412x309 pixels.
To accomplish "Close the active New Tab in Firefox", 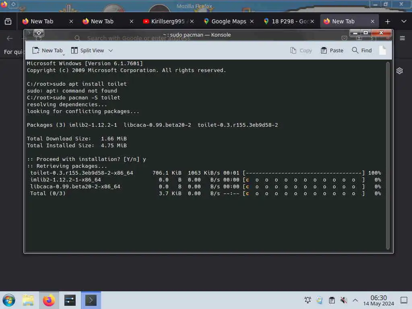I will (x=373, y=21).
